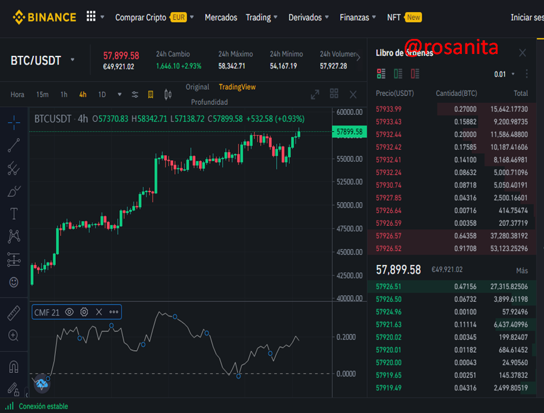Expand the apps grid dropdown arrow
The width and height of the screenshot is (544, 413).
point(102,17)
